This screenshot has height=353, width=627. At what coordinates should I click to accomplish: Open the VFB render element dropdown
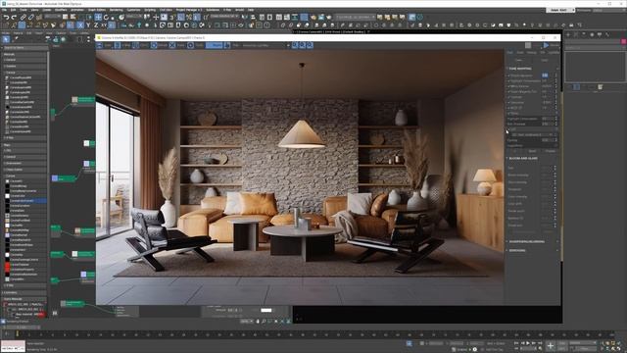[x=265, y=46]
